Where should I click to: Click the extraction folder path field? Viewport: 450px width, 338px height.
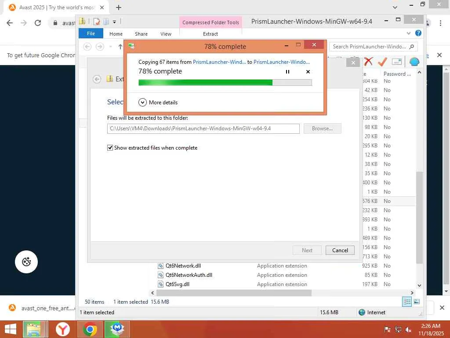pyautogui.click(x=203, y=129)
